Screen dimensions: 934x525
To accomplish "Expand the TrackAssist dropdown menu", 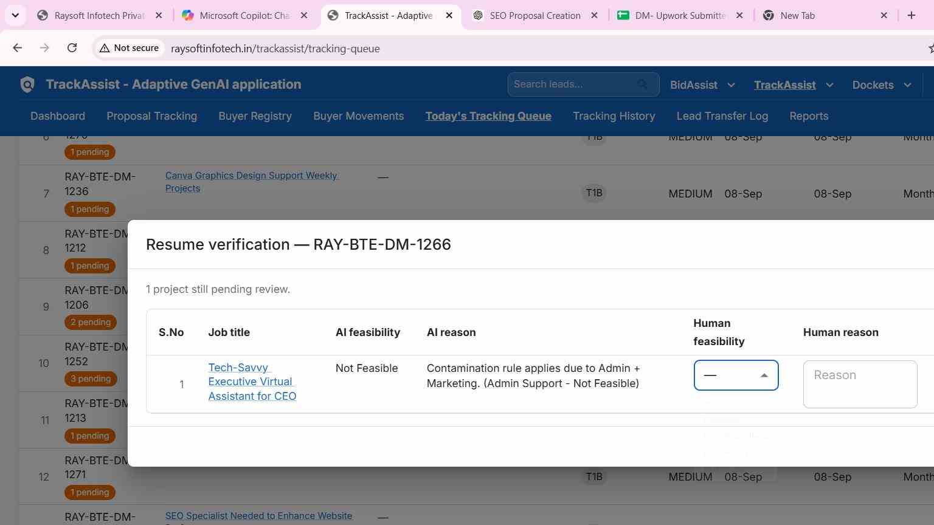I will [794, 85].
